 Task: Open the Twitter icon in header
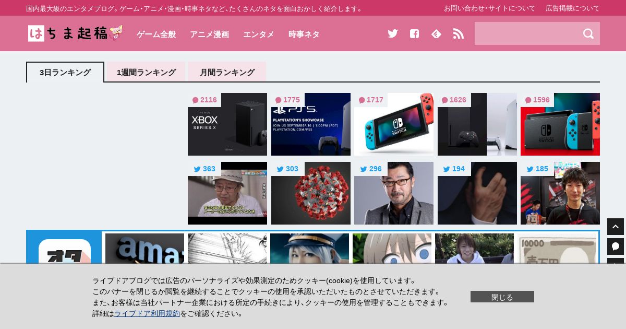tap(393, 33)
